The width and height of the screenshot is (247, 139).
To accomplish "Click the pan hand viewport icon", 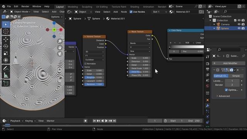I will pyautogui.click(x=60, y=47).
